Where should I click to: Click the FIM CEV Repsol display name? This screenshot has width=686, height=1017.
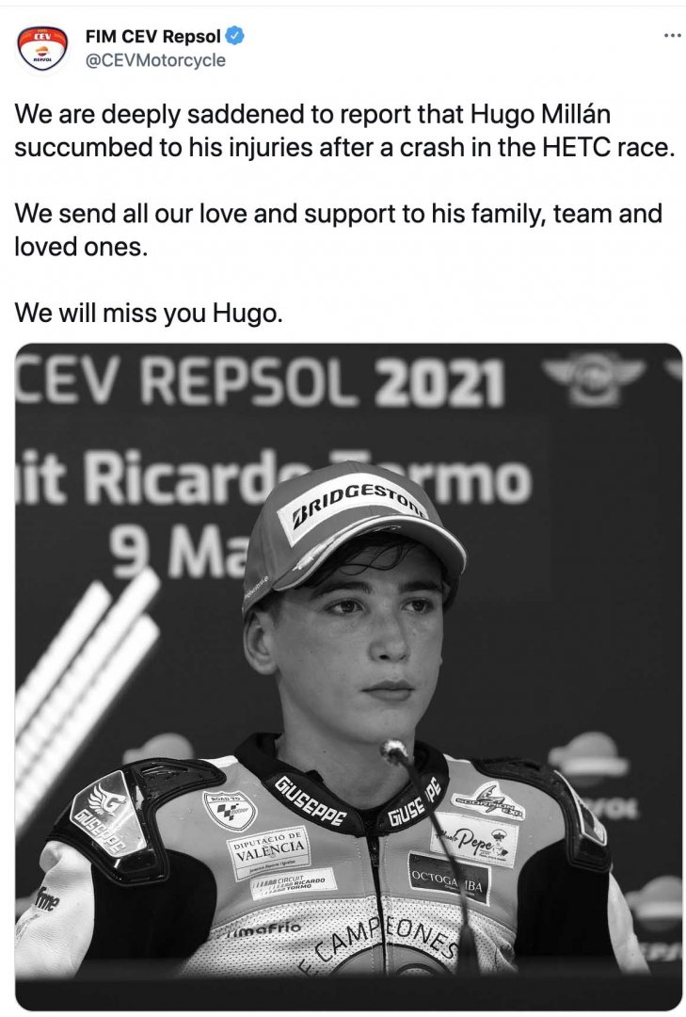pyautogui.click(x=153, y=37)
